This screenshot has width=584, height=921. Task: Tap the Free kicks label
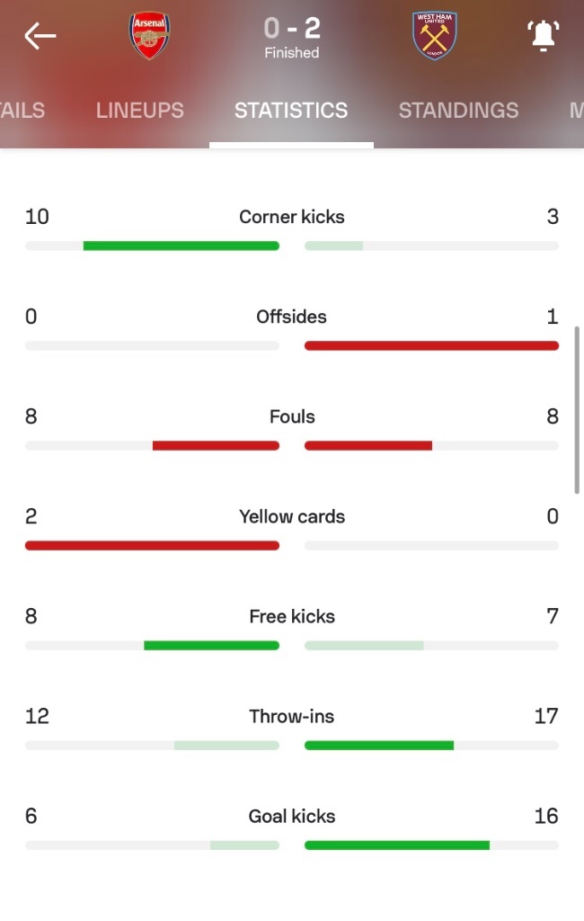[x=292, y=616]
